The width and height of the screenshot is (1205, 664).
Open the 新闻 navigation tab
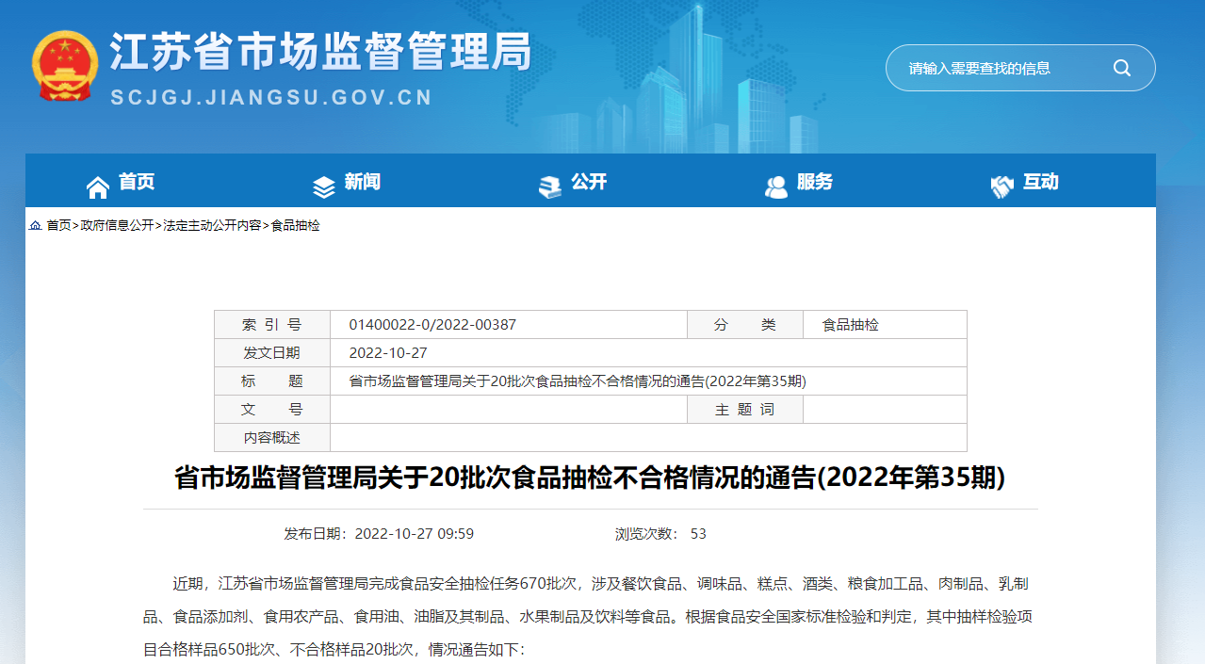pyautogui.click(x=363, y=182)
